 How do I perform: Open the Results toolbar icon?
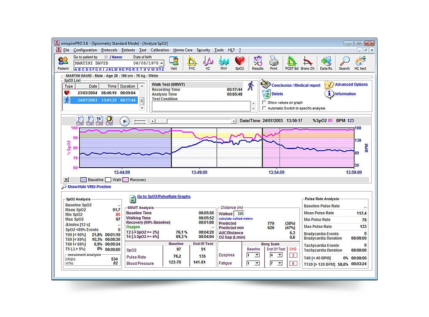[x=257, y=63]
